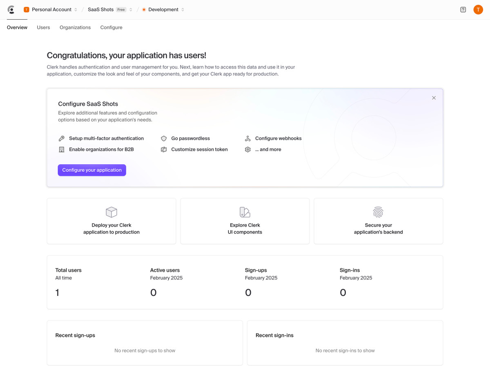
Task: Click the Personal Account breadcrumb label
Action: pyautogui.click(x=52, y=9)
